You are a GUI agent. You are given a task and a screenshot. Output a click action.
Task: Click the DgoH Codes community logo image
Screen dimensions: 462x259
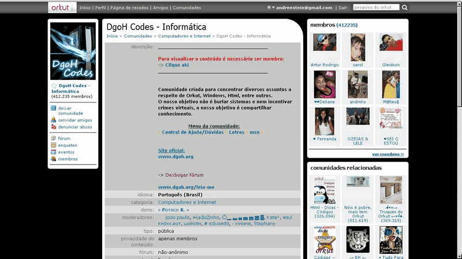(73, 51)
